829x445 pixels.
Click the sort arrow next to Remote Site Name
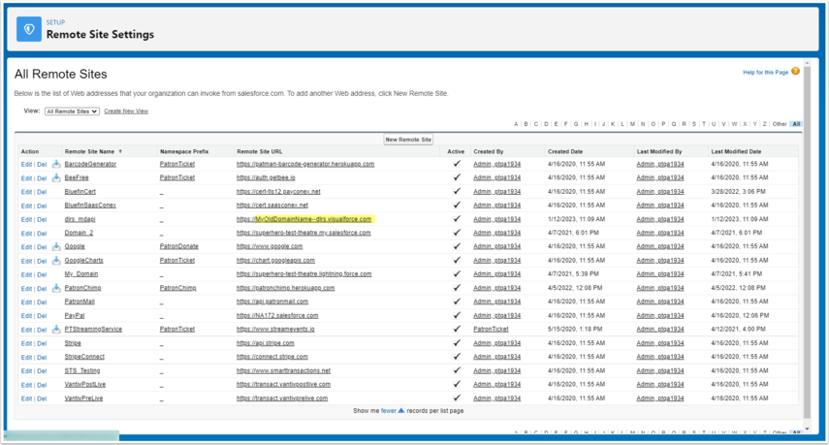[x=120, y=151]
